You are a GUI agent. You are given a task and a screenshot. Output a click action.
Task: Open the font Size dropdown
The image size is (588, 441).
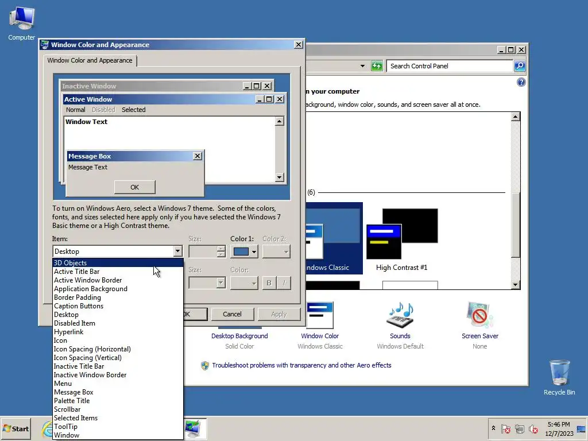point(221,283)
